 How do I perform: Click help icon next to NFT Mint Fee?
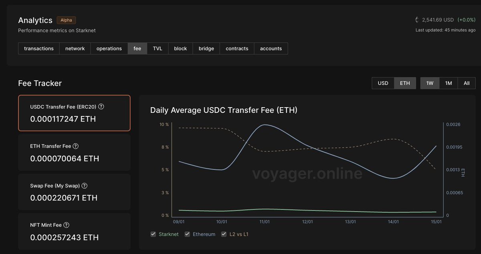click(67, 225)
